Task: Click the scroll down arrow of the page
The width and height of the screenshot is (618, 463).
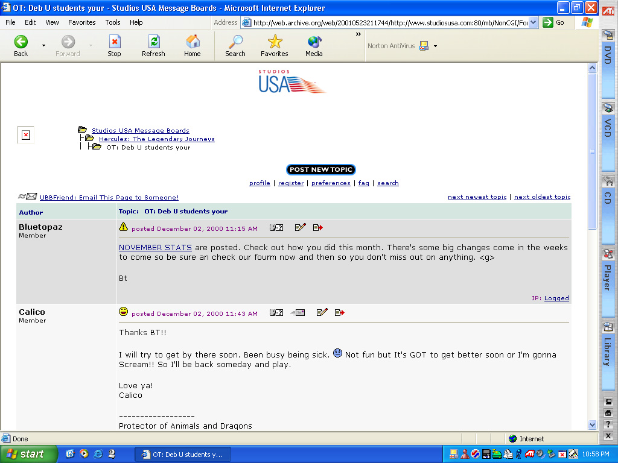Action: [593, 425]
